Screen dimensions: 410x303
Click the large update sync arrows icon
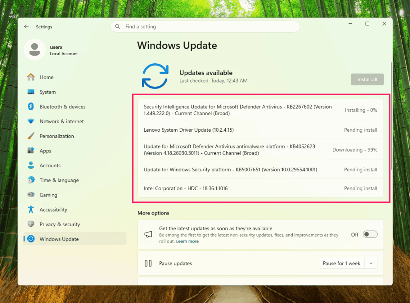tap(155, 76)
